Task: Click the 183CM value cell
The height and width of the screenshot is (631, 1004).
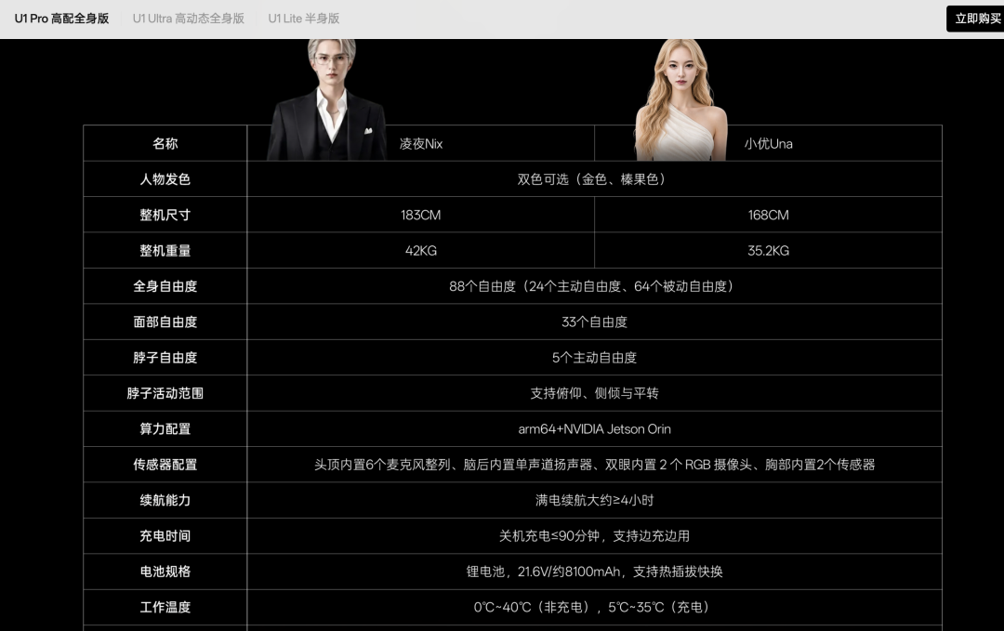Action: click(x=421, y=215)
